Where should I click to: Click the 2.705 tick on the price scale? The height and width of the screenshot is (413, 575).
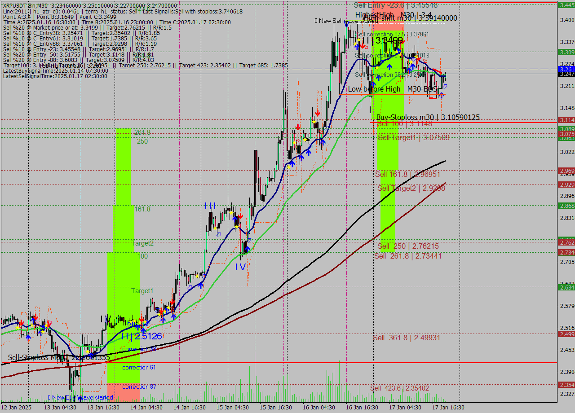click(566, 262)
